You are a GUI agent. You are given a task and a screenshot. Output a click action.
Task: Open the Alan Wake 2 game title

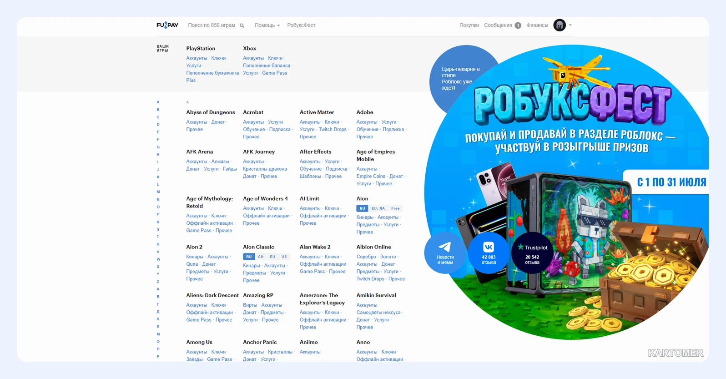point(315,247)
